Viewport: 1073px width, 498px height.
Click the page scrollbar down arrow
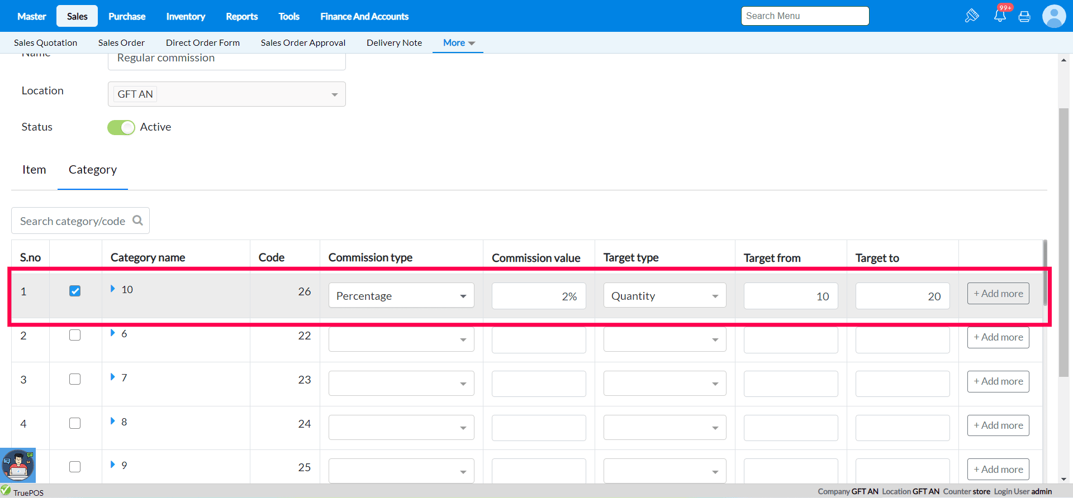1063,479
